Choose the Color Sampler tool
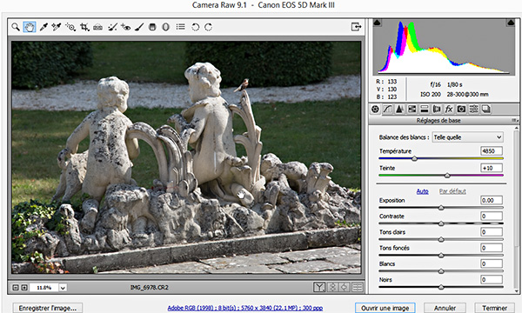Image resolution: width=522 pixels, height=313 pixels. click(57, 27)
